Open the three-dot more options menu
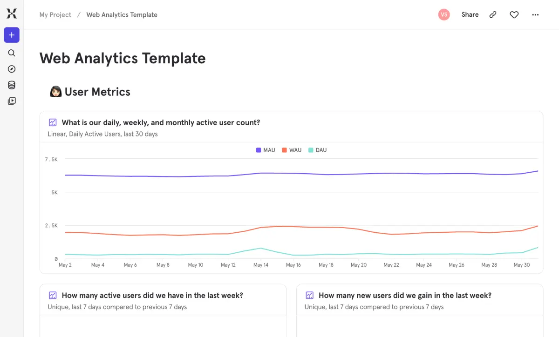This screenshot has width=559, height=337. pyautogui.click(x=535, y=15)
